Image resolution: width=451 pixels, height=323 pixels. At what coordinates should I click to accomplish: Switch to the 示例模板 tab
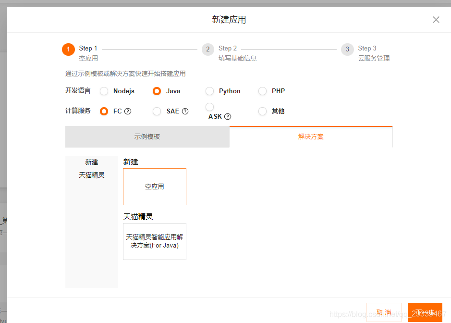click(147, 137)
